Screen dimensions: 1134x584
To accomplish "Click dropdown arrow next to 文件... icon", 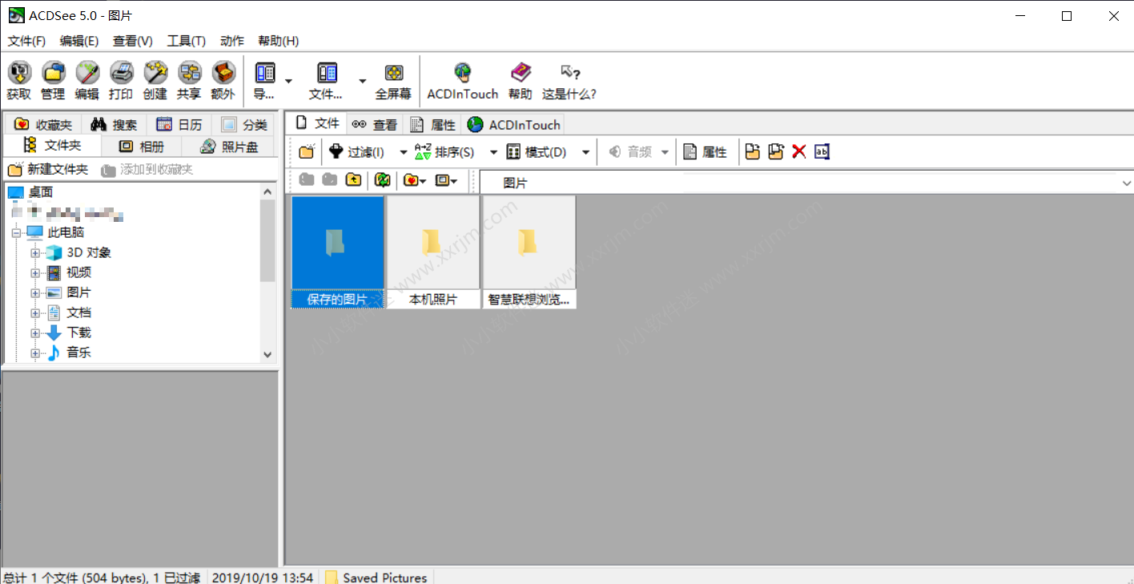I will 362,81.
